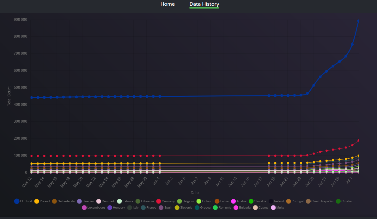Click the "Total Count" axis title

pyautogui.click(x=9, y=96)
